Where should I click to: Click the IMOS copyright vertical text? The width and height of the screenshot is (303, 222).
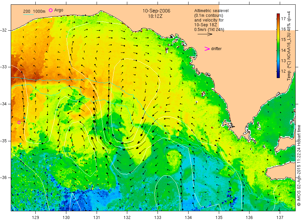pos(299,165)
